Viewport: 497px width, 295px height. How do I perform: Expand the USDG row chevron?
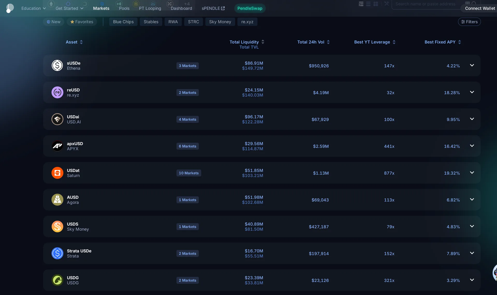point(472,280)
